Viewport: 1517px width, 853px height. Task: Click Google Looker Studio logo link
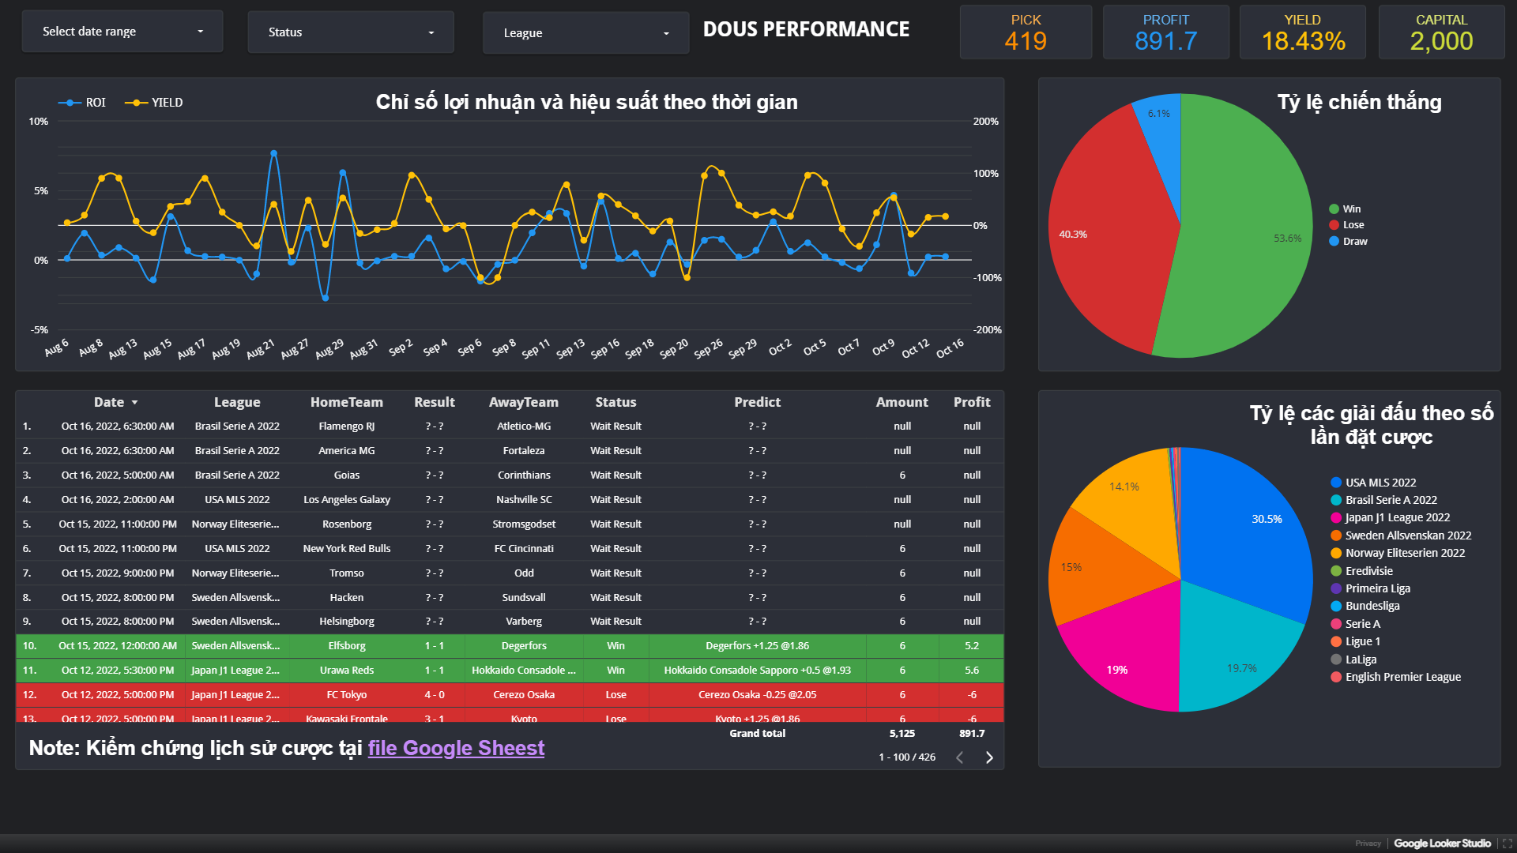click(1442, 844)
